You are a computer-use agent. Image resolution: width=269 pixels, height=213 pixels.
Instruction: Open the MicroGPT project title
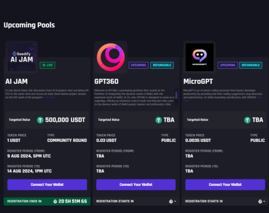198,82
